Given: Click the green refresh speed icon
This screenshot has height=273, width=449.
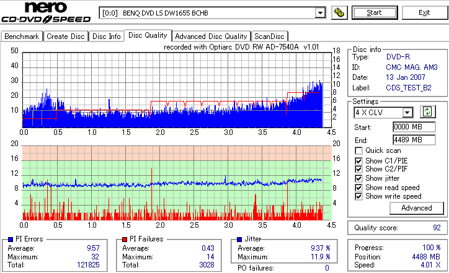Looking at the screenshot, I should pyautogui.click(x=427, y=111).
